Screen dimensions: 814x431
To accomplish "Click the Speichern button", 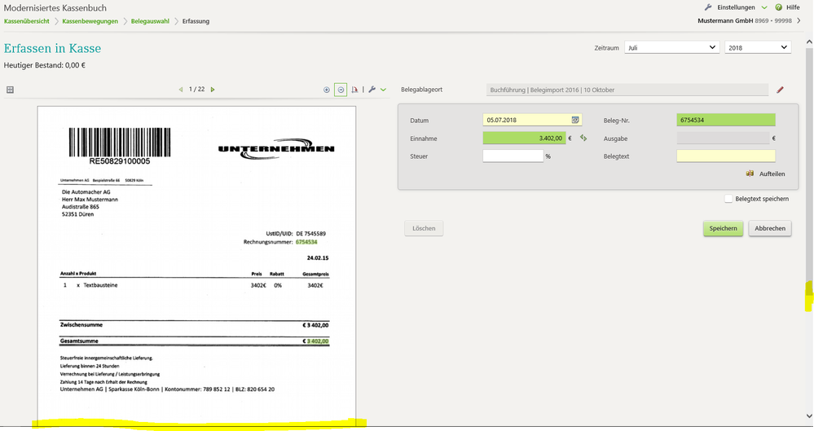I will point(724,228).
